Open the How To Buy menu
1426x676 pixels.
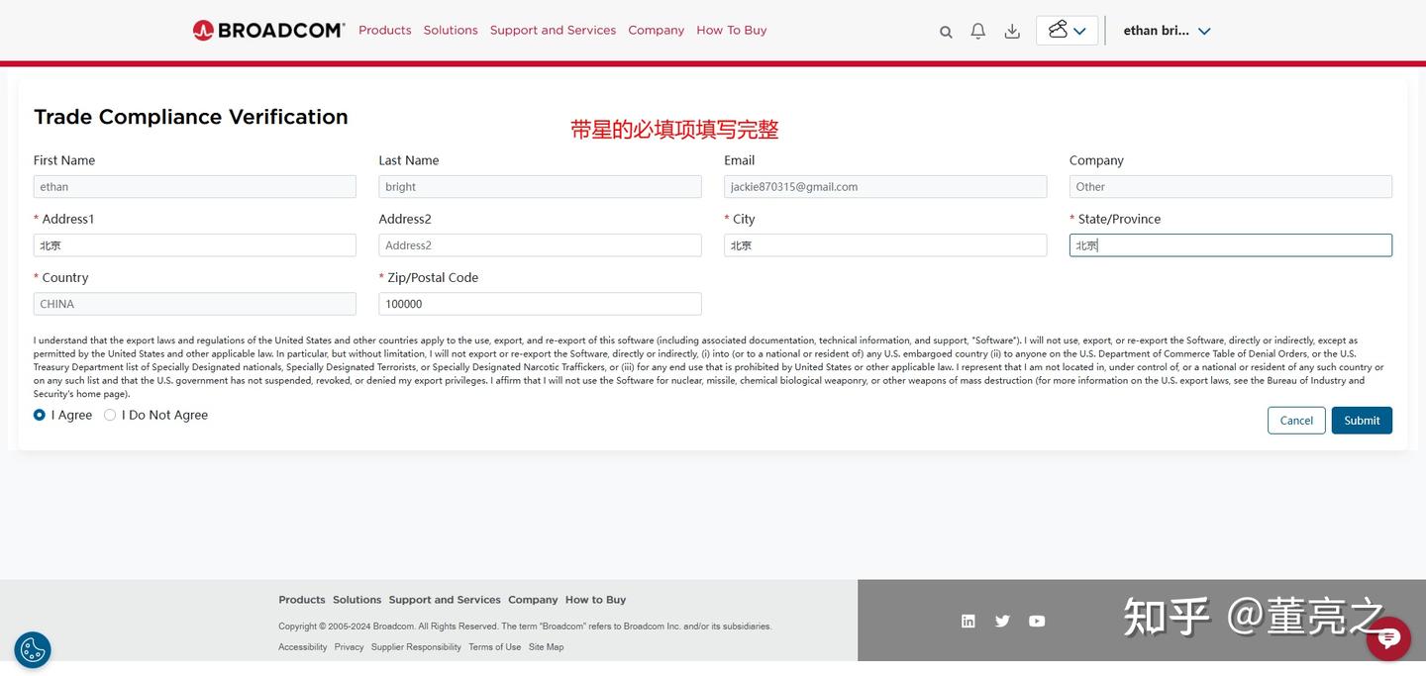[x=732, y=30]
